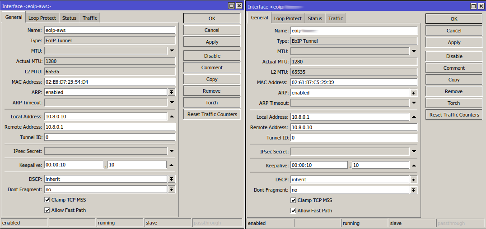Click Name field containing eoip-aws

110,30
